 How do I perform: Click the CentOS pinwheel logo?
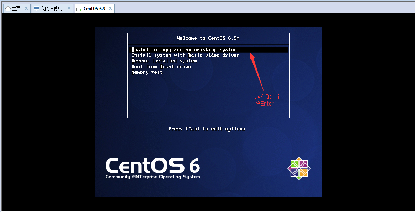[299, 168]
